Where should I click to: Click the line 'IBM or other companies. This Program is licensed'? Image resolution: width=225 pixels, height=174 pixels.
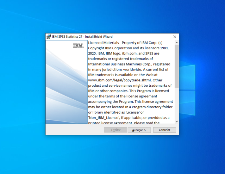[128, 91]
